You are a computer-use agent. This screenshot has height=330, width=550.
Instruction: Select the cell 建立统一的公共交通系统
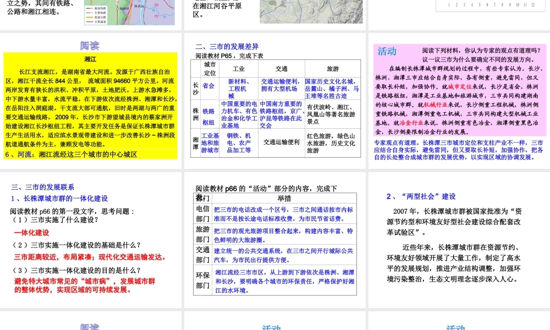[x=284, y=255]
